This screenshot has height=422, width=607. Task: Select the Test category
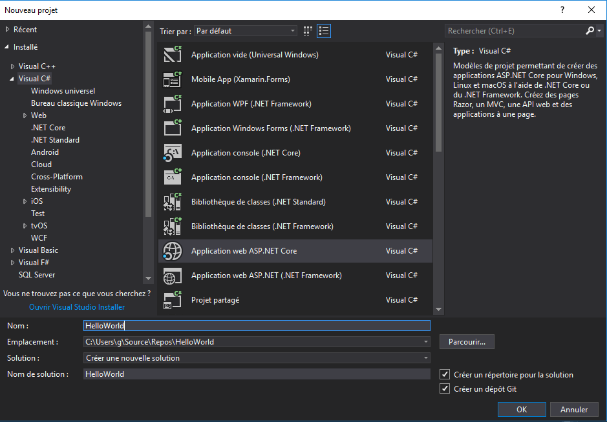tap(37, 214)
